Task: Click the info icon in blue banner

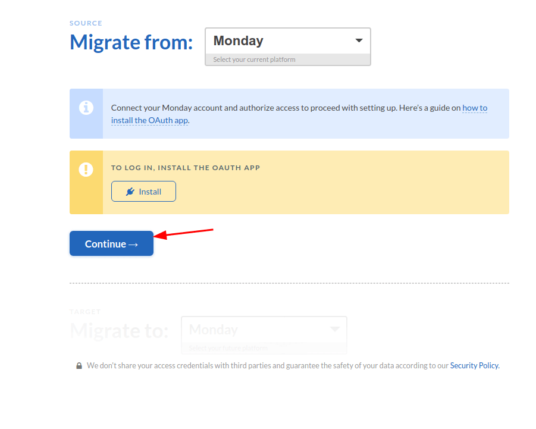Action: [86, 108]
